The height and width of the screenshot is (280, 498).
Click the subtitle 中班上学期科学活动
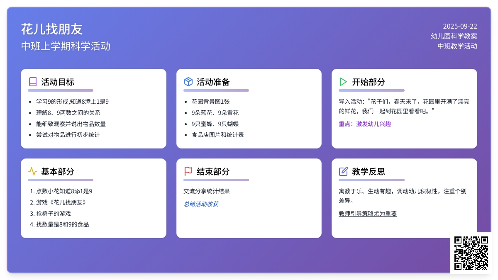coord(66,46)
